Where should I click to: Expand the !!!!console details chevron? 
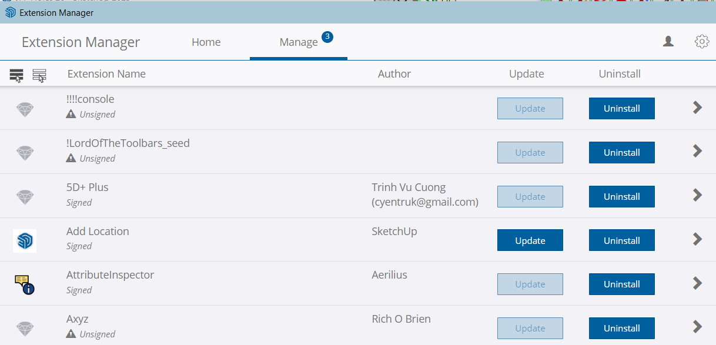click(697, 108)
